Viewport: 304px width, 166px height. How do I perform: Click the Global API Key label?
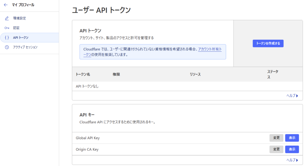pos(88,138)
